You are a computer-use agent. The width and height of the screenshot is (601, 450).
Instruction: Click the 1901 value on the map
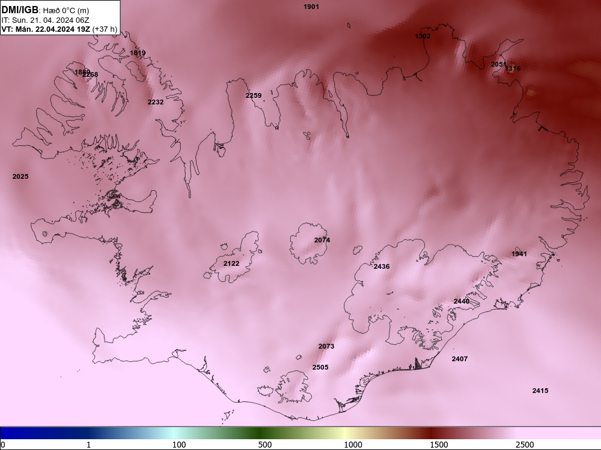[x=311, y=7]
